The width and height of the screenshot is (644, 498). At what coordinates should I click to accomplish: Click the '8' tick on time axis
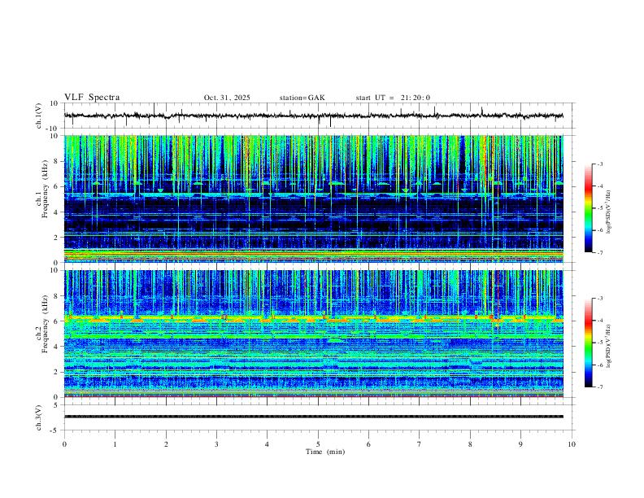point(470,444)
